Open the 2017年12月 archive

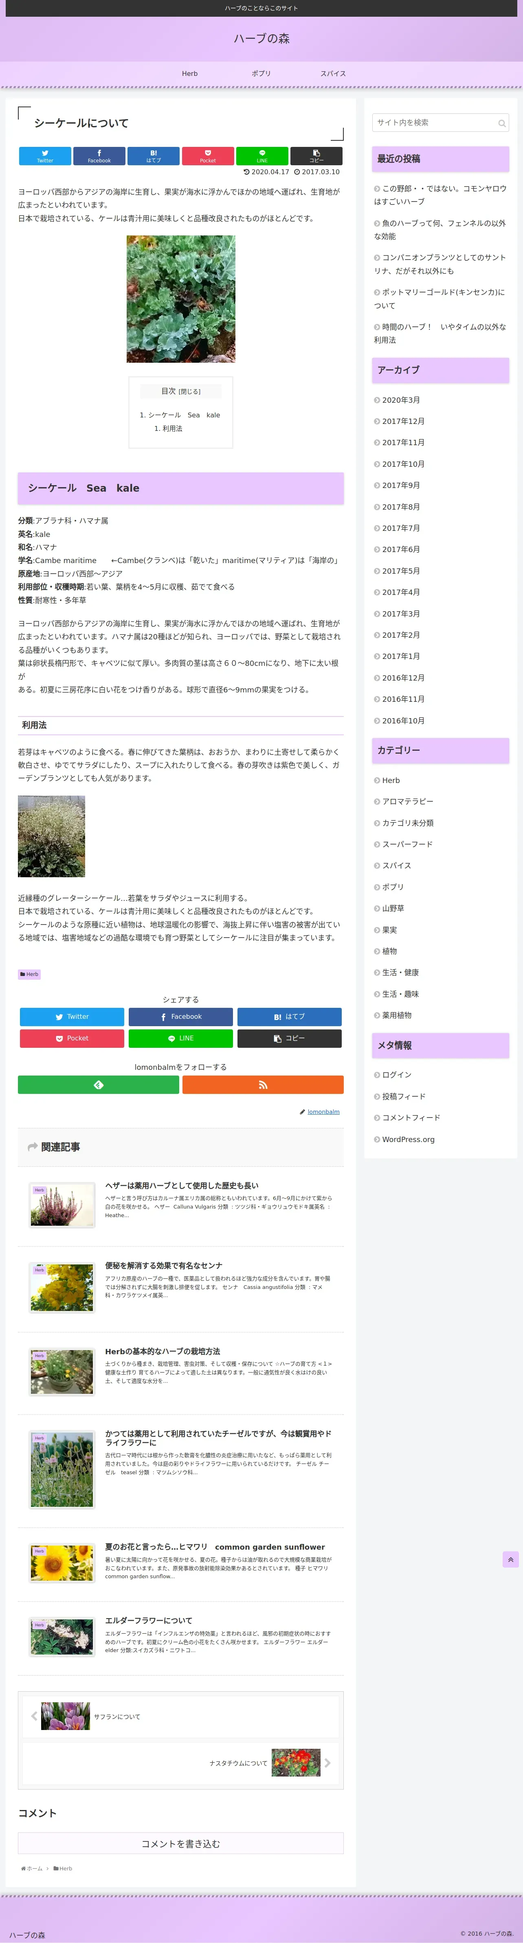pos(403,421)
